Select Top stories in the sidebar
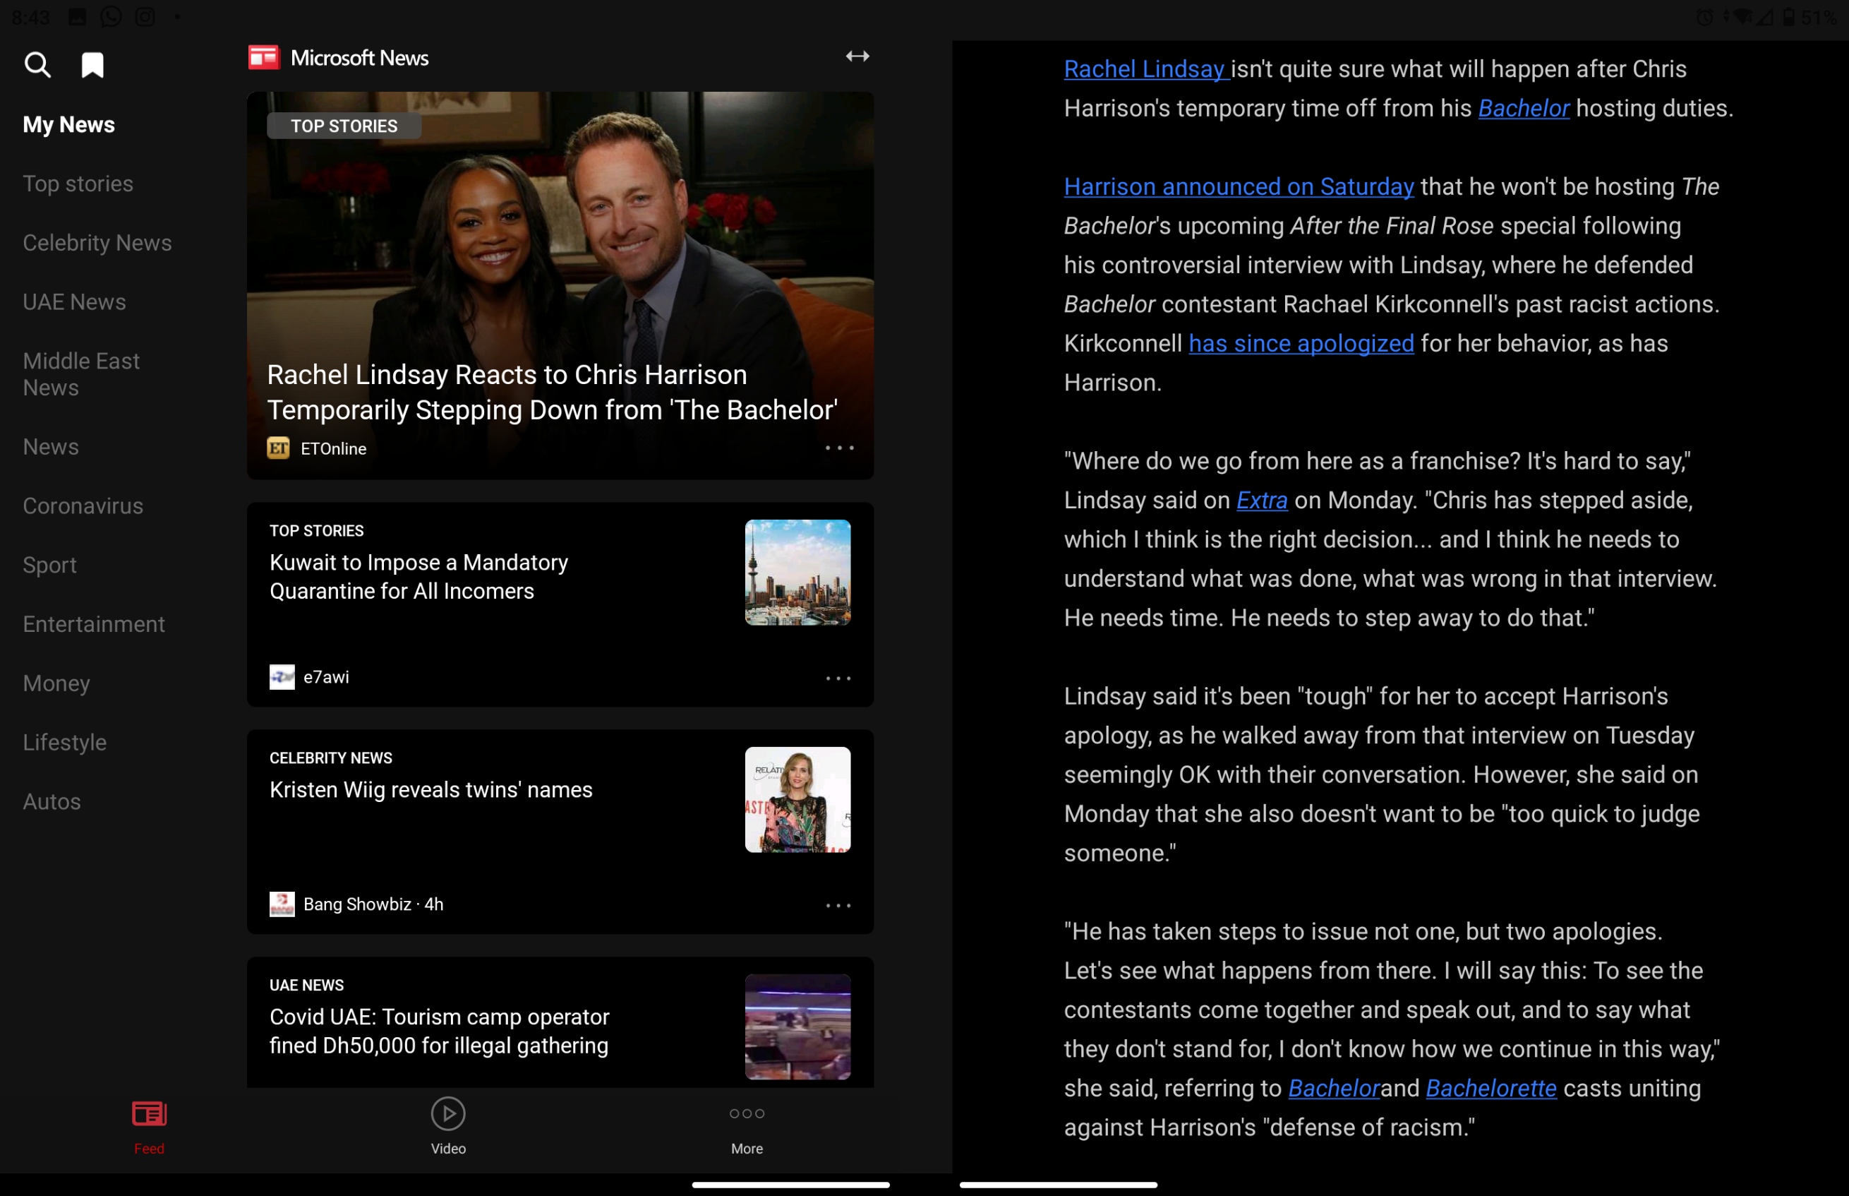 [78, 184]
